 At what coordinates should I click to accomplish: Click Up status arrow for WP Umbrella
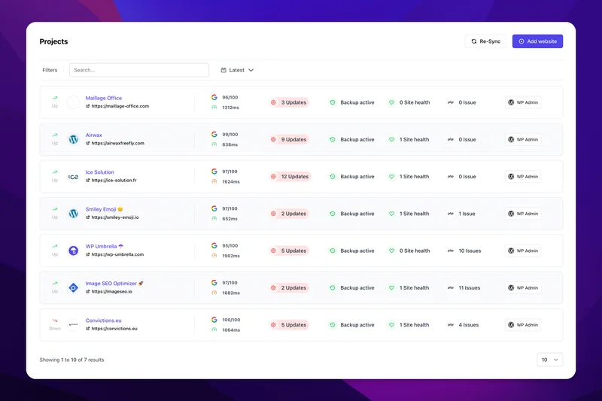55,246
